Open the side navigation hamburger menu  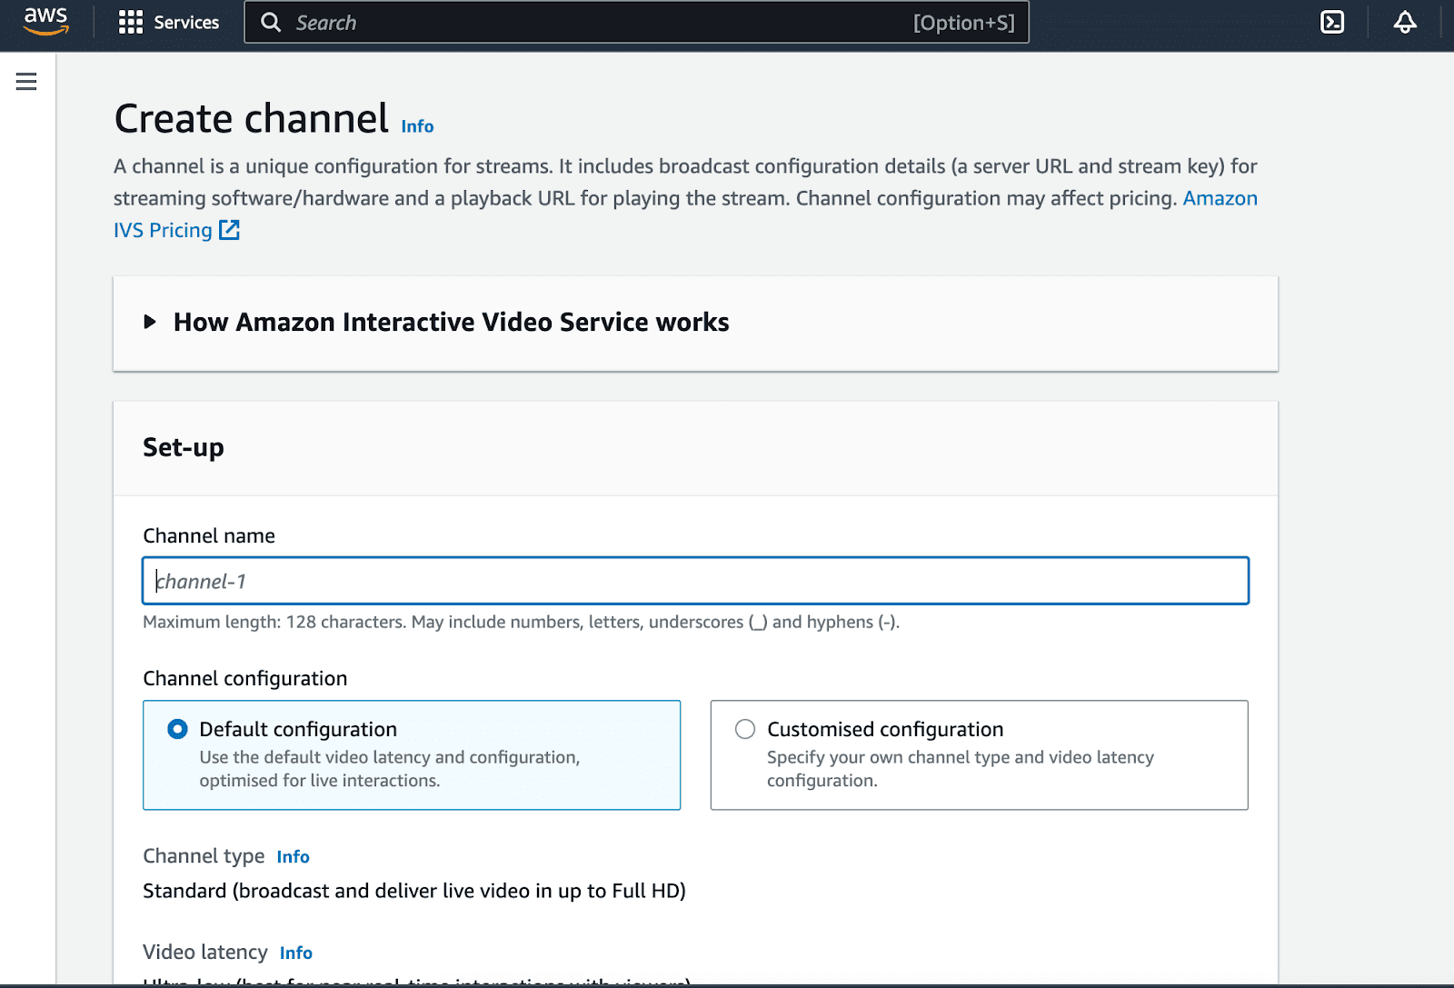tap(26, 82)
